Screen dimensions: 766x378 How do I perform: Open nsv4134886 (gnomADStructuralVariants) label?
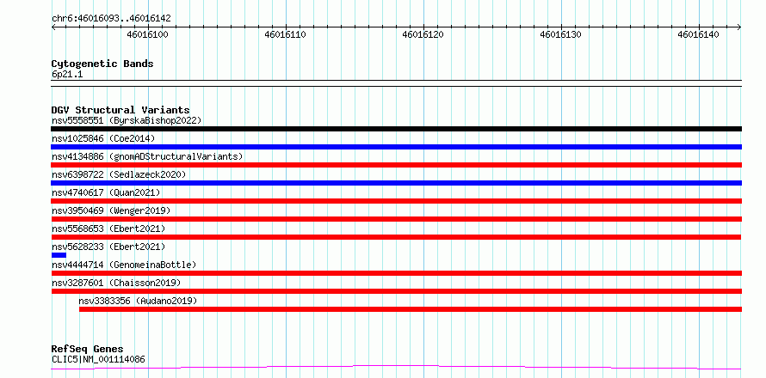click(x=147, y=156)
